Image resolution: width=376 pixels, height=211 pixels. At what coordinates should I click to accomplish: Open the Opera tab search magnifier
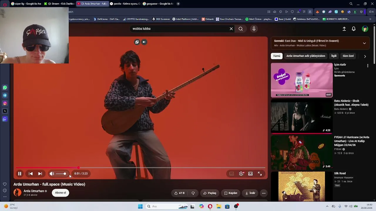pos(351,4)
